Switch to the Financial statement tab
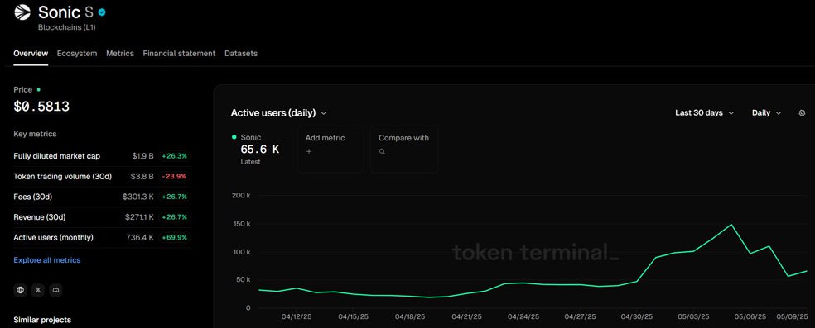This screenshot has height=328, width=815. tap(179, 54)
